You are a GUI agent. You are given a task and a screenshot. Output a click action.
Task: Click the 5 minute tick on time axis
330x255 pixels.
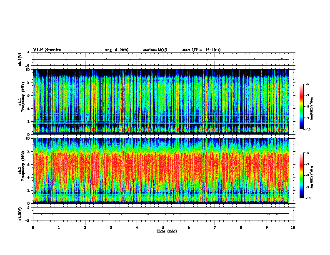coord(163,227)
